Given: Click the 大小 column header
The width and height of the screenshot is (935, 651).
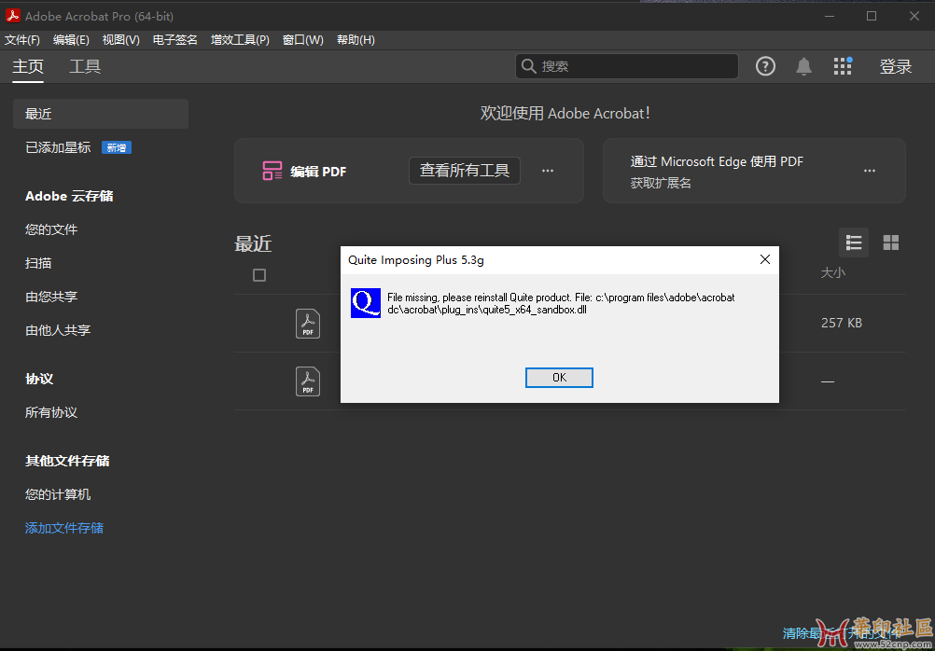Looking at the screenshot, I should click(x=833, y=273).
